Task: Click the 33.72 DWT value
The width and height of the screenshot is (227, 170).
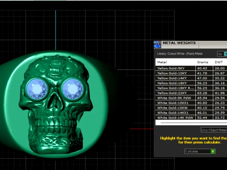Action: click(x=220, y=118)
